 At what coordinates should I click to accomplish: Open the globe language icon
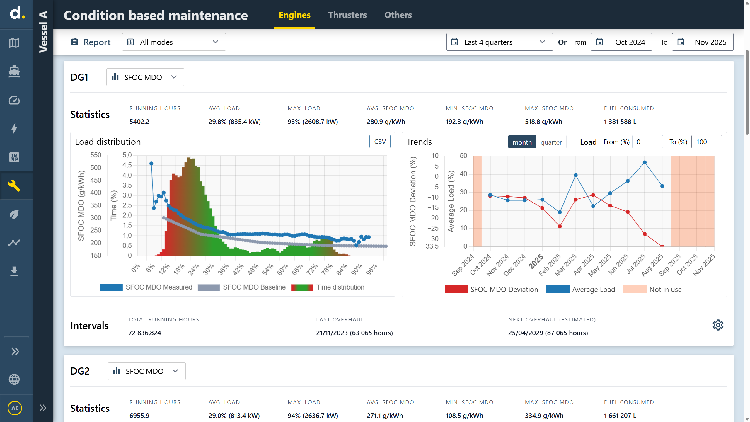point(14,380)
